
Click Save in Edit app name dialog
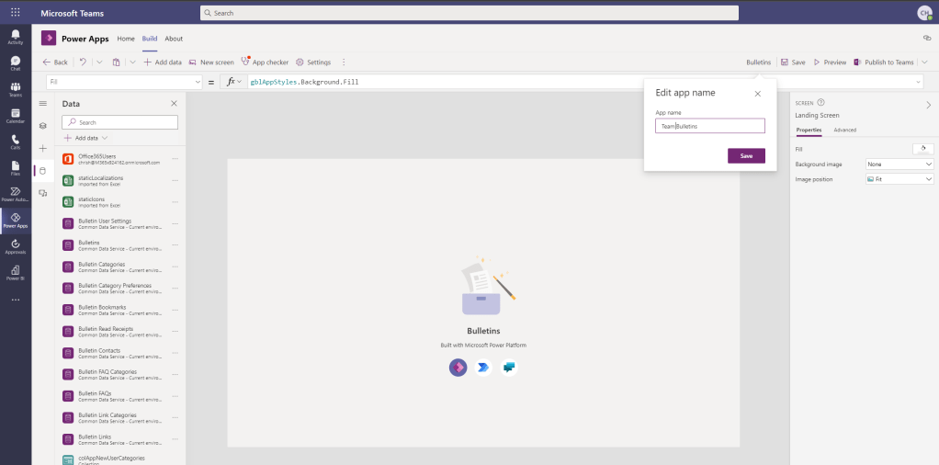[x=746, y=156]
